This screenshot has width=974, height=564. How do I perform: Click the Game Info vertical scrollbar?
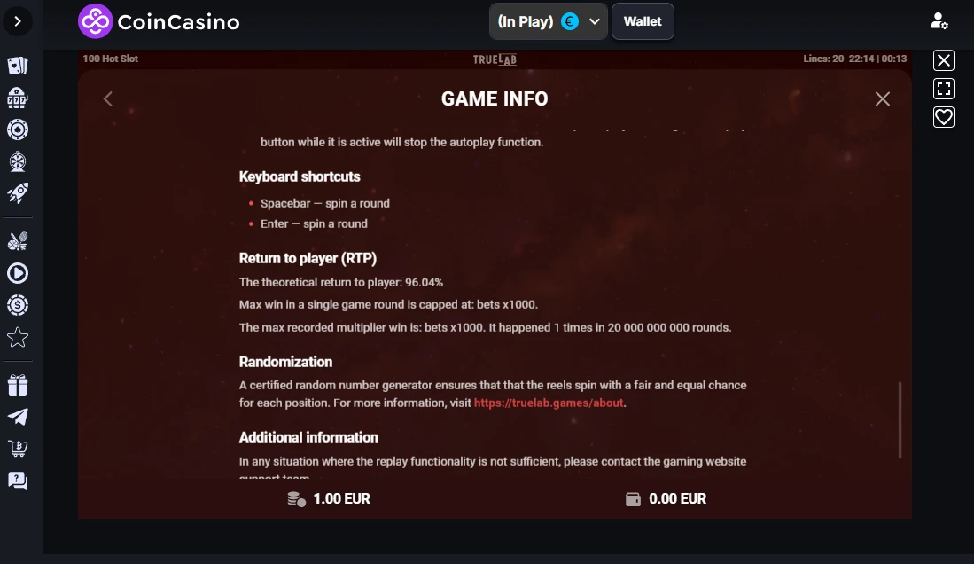(900, 420)
